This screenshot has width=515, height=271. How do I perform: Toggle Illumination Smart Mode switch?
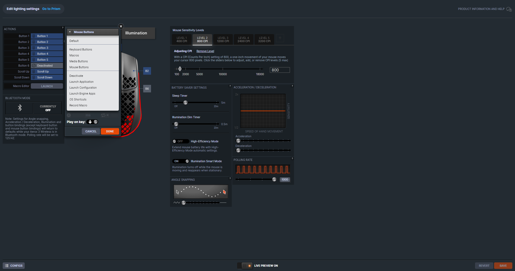(x=181, y=161)
